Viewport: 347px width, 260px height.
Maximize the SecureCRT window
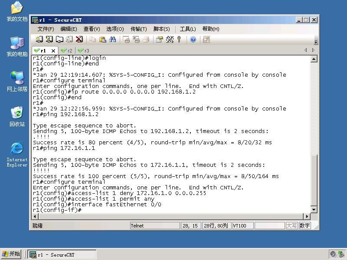306,20
